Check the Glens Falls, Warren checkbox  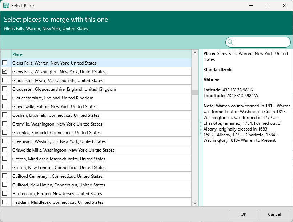(5, 63)
